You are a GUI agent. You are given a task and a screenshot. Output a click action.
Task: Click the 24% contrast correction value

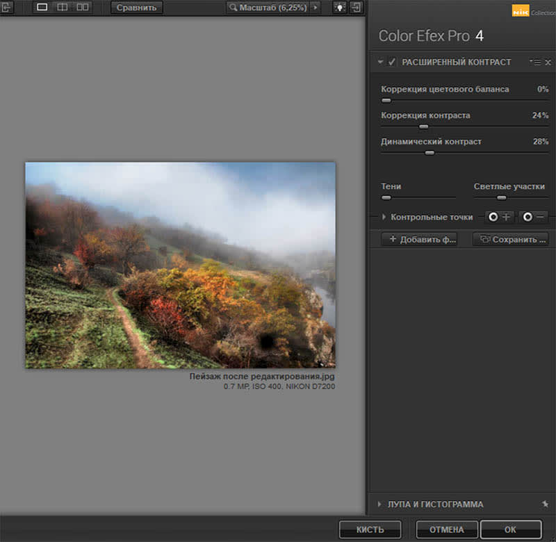(x=541, y=115)
